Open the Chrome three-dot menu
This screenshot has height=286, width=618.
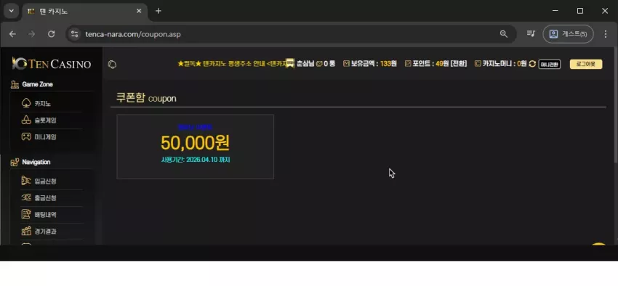606,34
